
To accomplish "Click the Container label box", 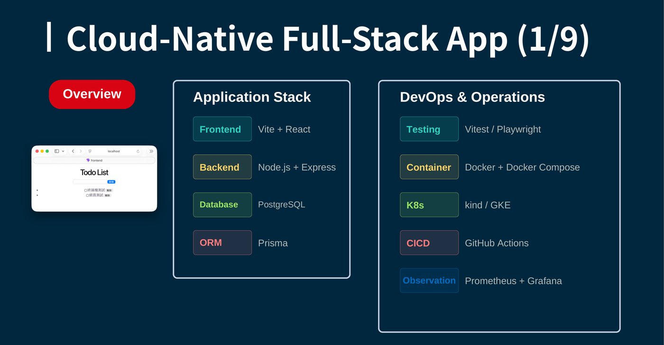I will [429, 167].
